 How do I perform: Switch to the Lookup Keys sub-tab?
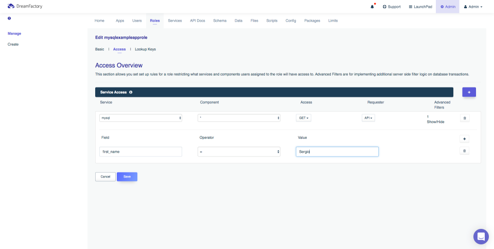pos(145,49)
